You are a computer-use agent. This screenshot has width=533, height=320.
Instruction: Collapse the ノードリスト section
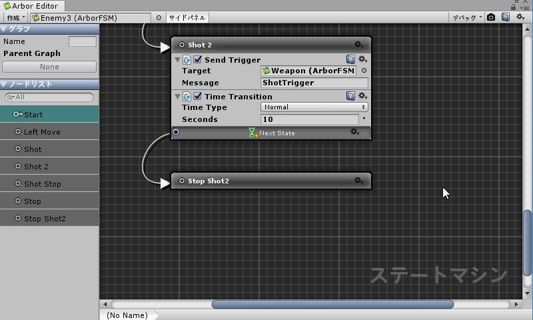pos(4,84)
